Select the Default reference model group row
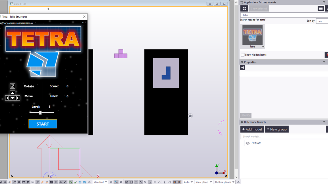 286,143
